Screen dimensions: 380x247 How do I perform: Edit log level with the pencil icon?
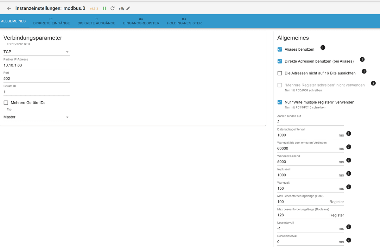coord(128,9)
